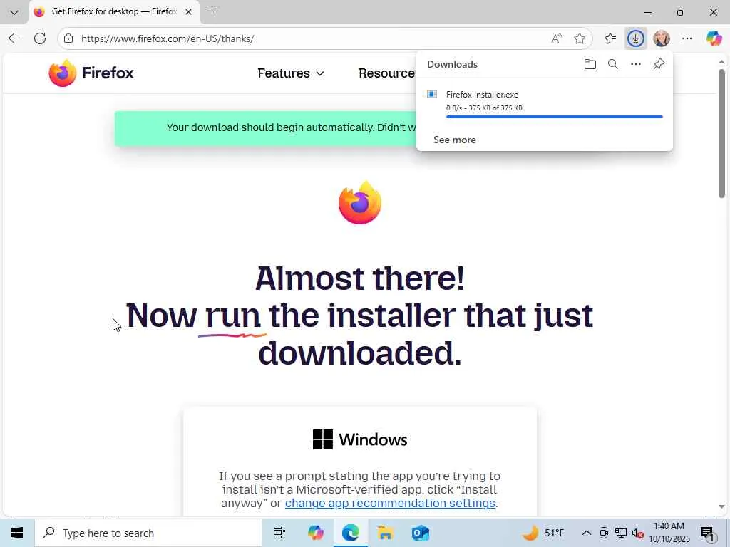Click the green download notification banner
The image size is (730, 547).
[x=266, y=128]
